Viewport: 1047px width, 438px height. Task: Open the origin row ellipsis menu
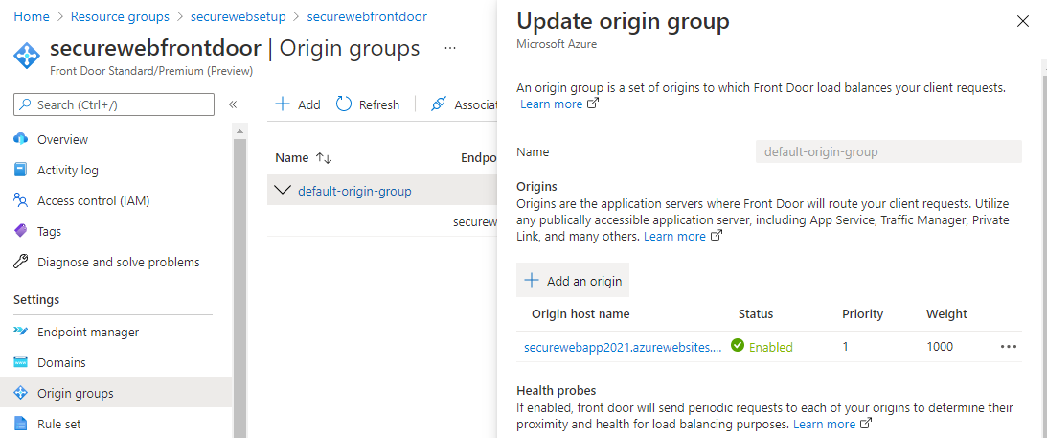point(1009,347)
